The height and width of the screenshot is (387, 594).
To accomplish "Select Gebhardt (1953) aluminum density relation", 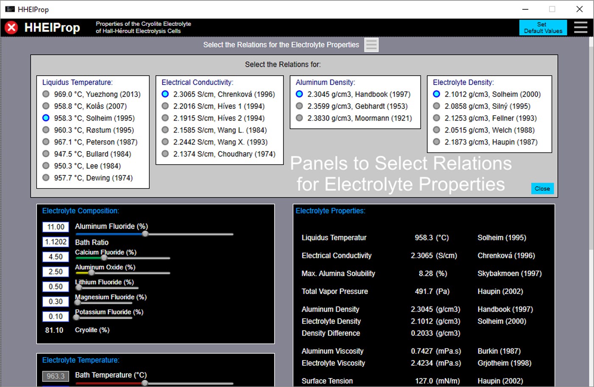I will (x=299, y=106).
